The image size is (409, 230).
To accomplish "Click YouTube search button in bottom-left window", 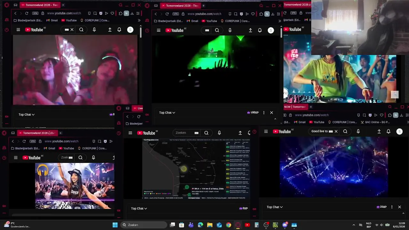I will click(x=81, y=157).
